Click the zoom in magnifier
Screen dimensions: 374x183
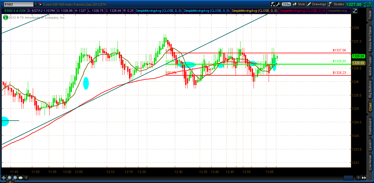pos(9,178)
